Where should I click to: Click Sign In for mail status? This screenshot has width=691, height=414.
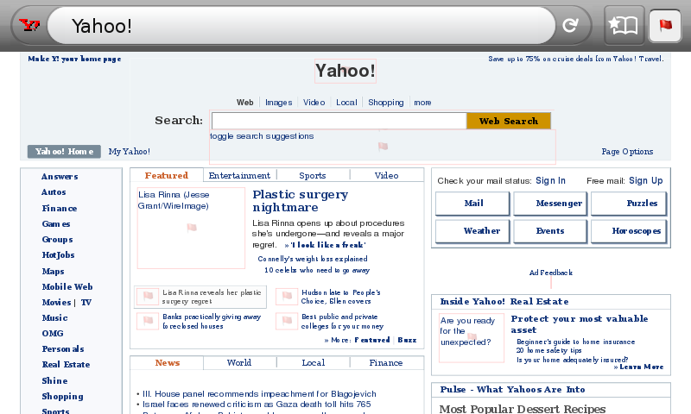[x=550, y=180]
